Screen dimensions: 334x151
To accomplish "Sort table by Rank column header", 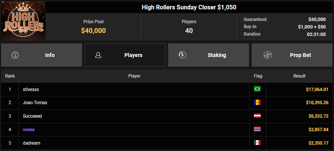I will 10,76.
